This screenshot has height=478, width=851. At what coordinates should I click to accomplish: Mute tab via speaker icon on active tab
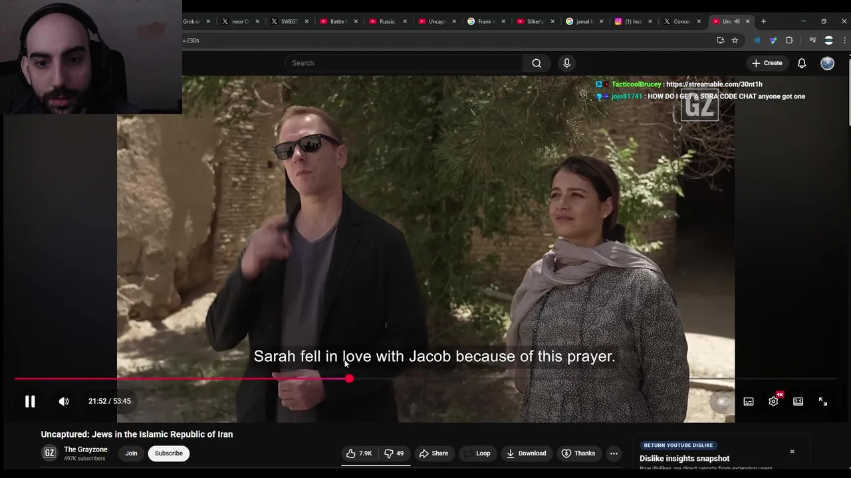point(737,21)
